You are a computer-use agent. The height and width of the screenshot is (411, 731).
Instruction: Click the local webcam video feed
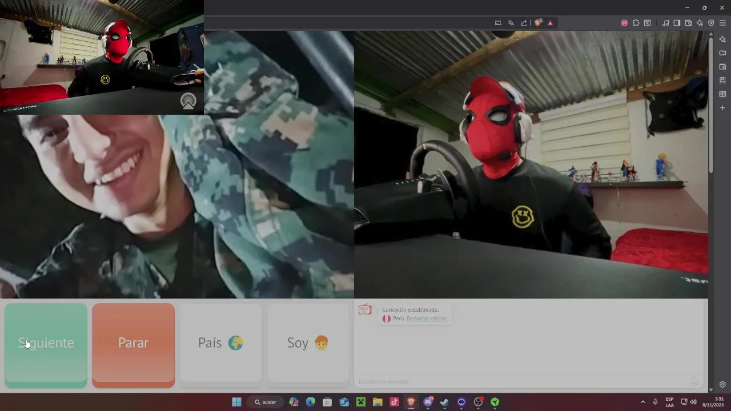tap(531, 164)
